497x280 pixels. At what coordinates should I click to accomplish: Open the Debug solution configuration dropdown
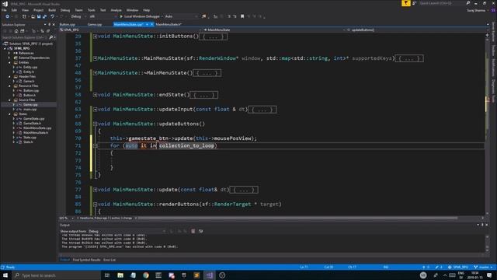[78, 16]
